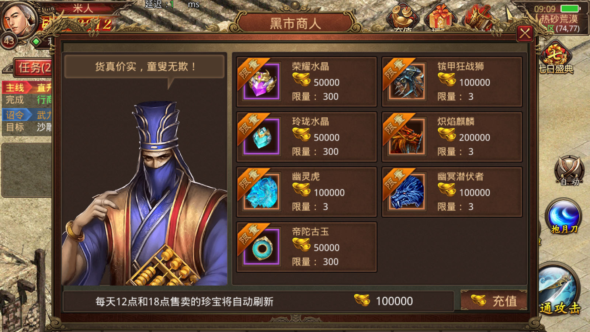Image resolution: width=590 pixels, height=332 pixels.
Task: Open the gift box icon at top
Action: 439,17
